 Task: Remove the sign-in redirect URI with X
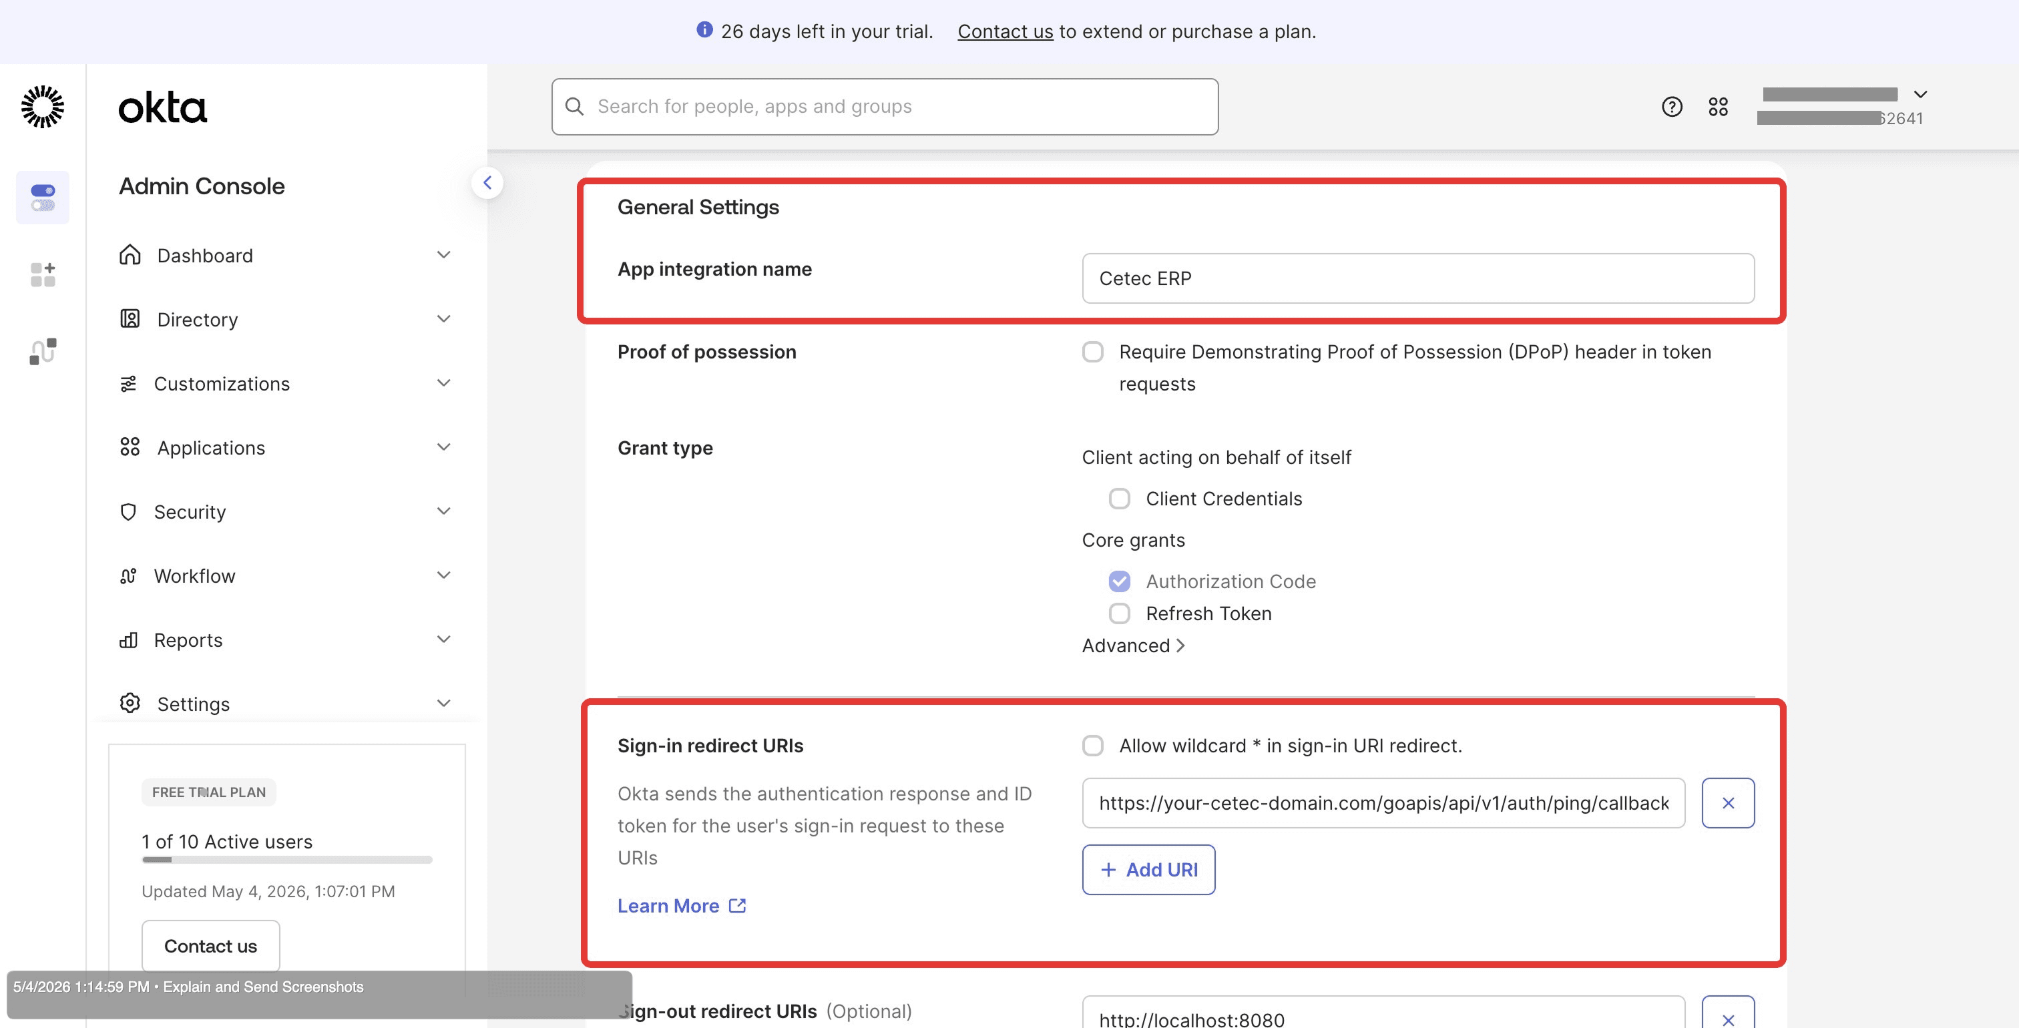point(1727,802)
